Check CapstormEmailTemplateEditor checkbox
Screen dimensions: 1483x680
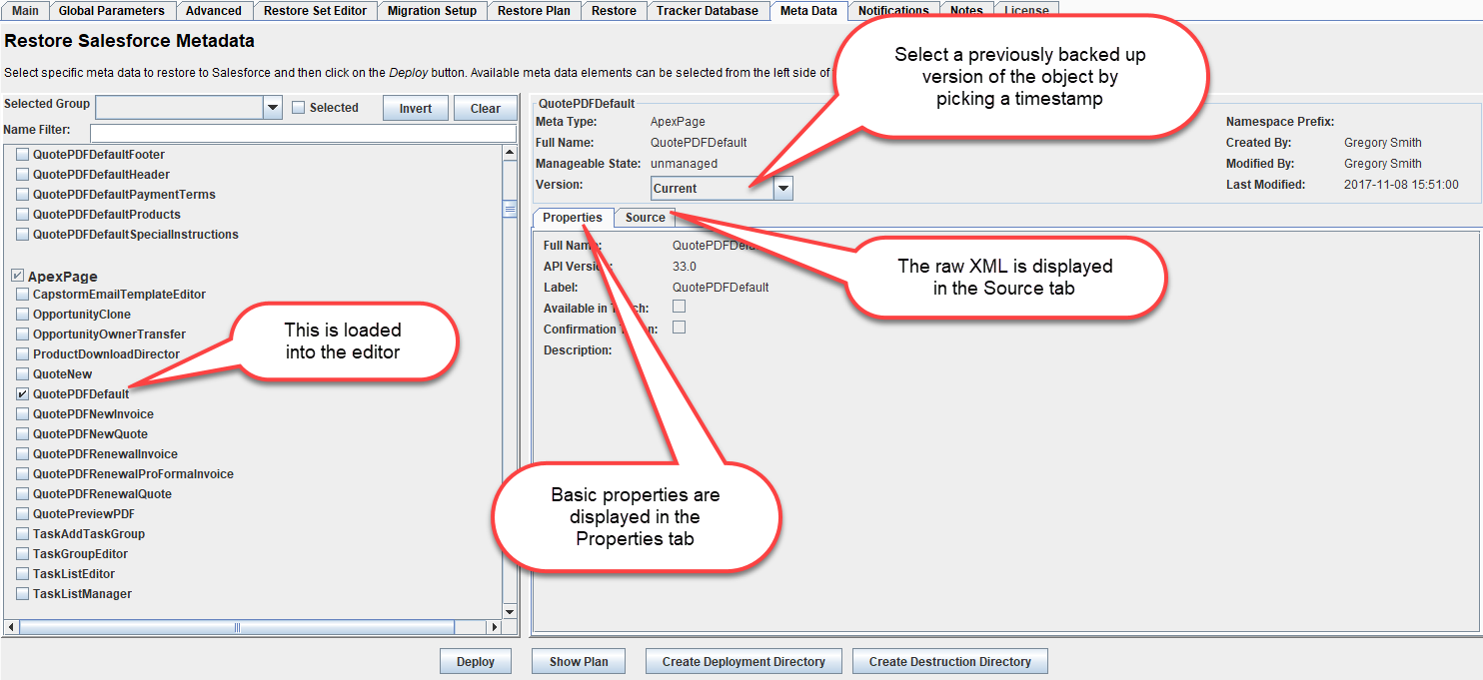(x=23, y=295)
